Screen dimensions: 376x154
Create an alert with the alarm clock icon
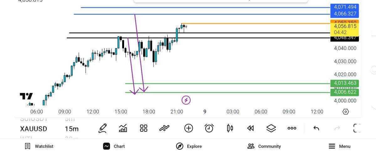pyautogui.click(x=209, y=128)
